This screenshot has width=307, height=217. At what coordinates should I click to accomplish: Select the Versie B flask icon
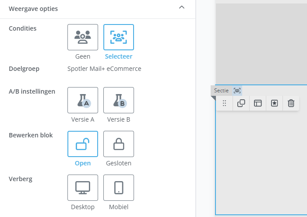pyautogui.click(x=119, y=100)
